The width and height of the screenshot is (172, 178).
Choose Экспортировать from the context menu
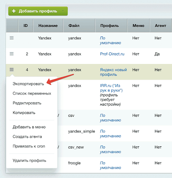click(x=28, y=84)
